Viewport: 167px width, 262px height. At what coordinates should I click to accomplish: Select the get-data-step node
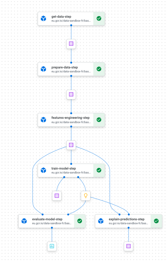pyautogui.click(x=71, y=18)
